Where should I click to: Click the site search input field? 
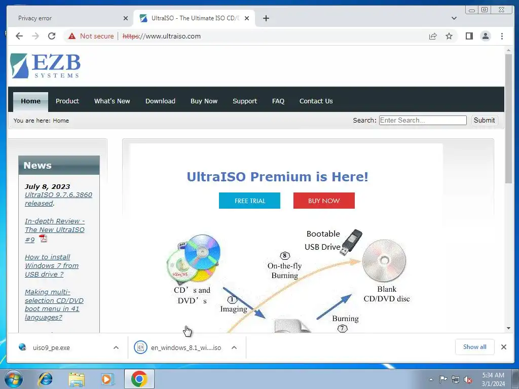[x=423, y=120]
